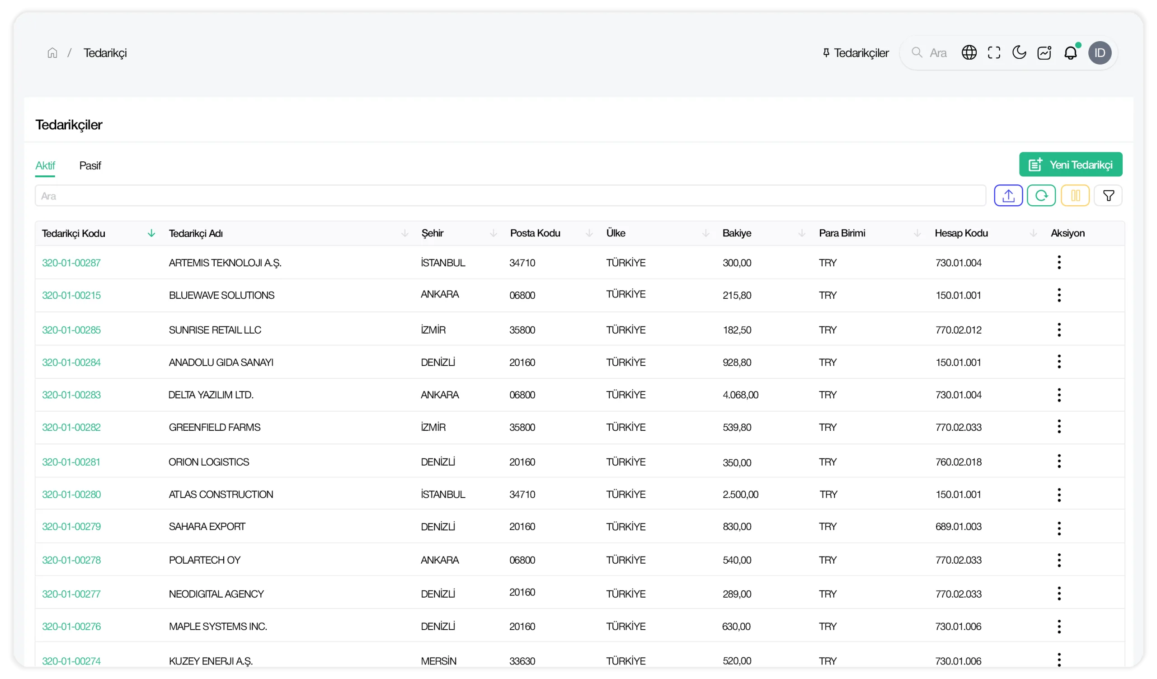Click the 4.068,00 balance cell
The width and height of the screenshot is (1157, 679).
tap(741, 395)
